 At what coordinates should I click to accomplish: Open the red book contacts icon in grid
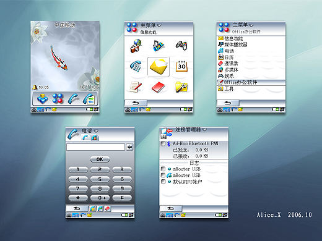[159, 87]
